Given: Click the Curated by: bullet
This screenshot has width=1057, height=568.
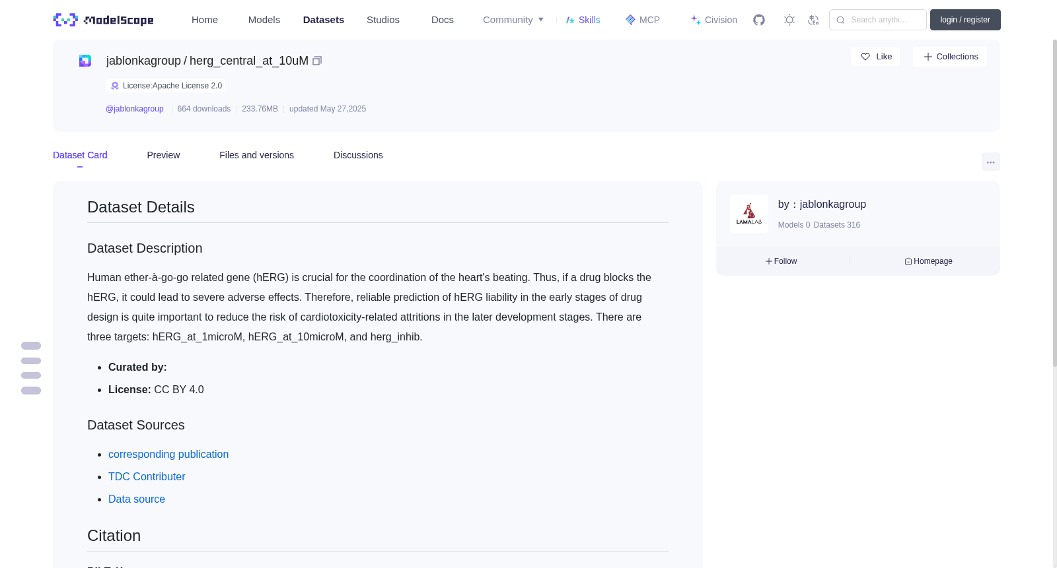Looking at the screenshot, I should coord(137,367).
